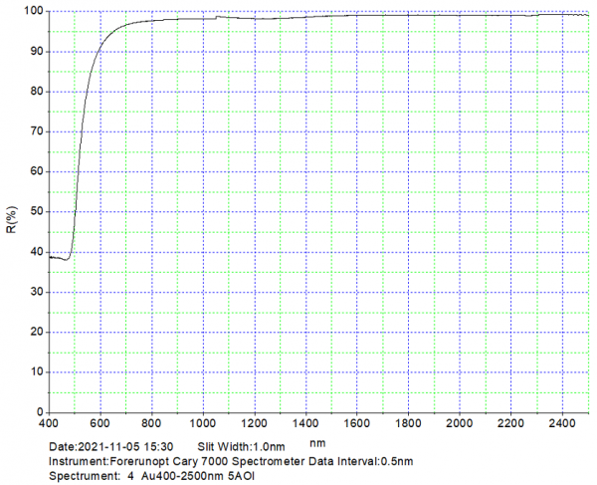Click the Spectrument Au400-2500nm 5AOI line
This screenshot has width=597, height=485.
click(152, 476)
